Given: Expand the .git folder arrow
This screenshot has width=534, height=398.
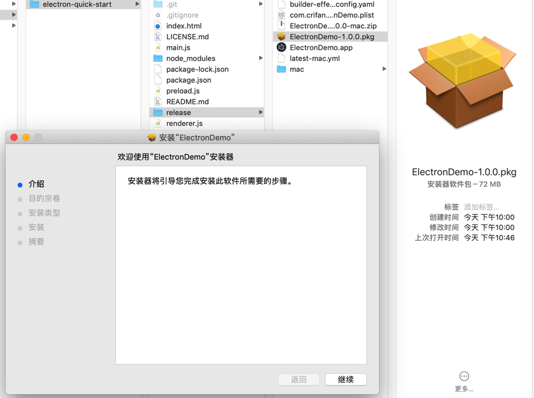Looking at the screenshot, I should pos(261,4).
